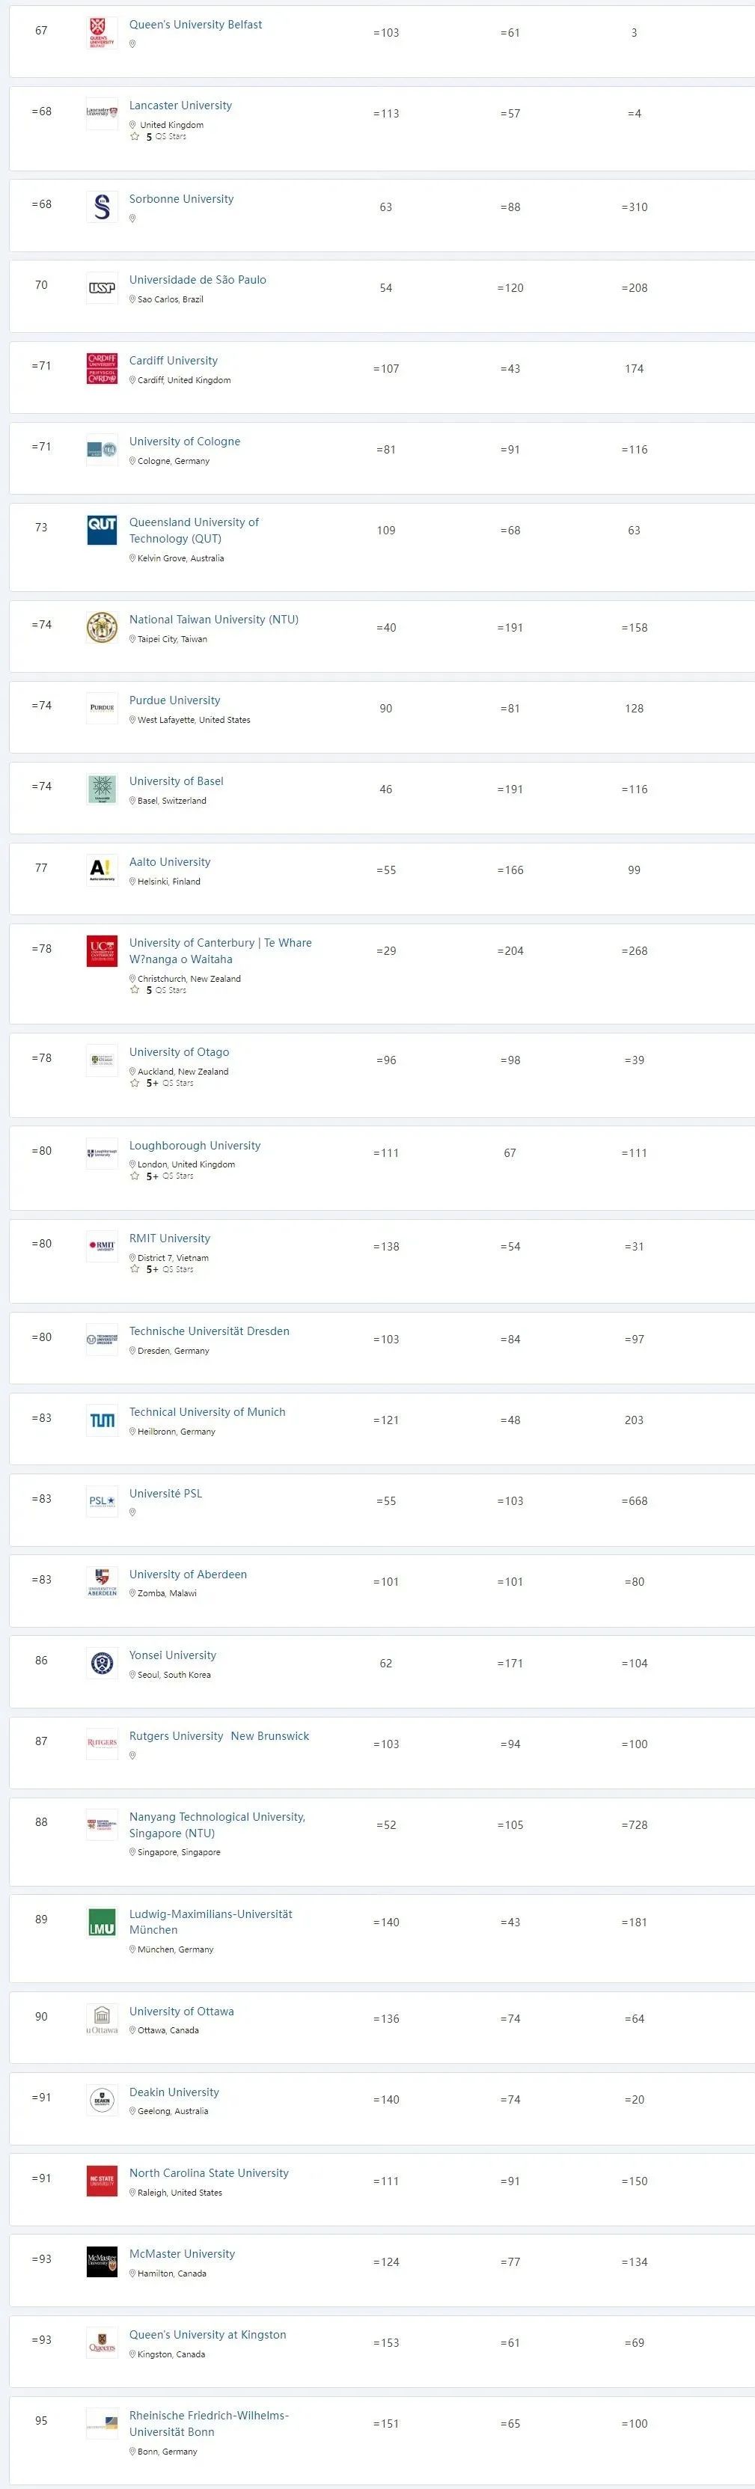Click the Université PSL logo

pos(102,1500)
